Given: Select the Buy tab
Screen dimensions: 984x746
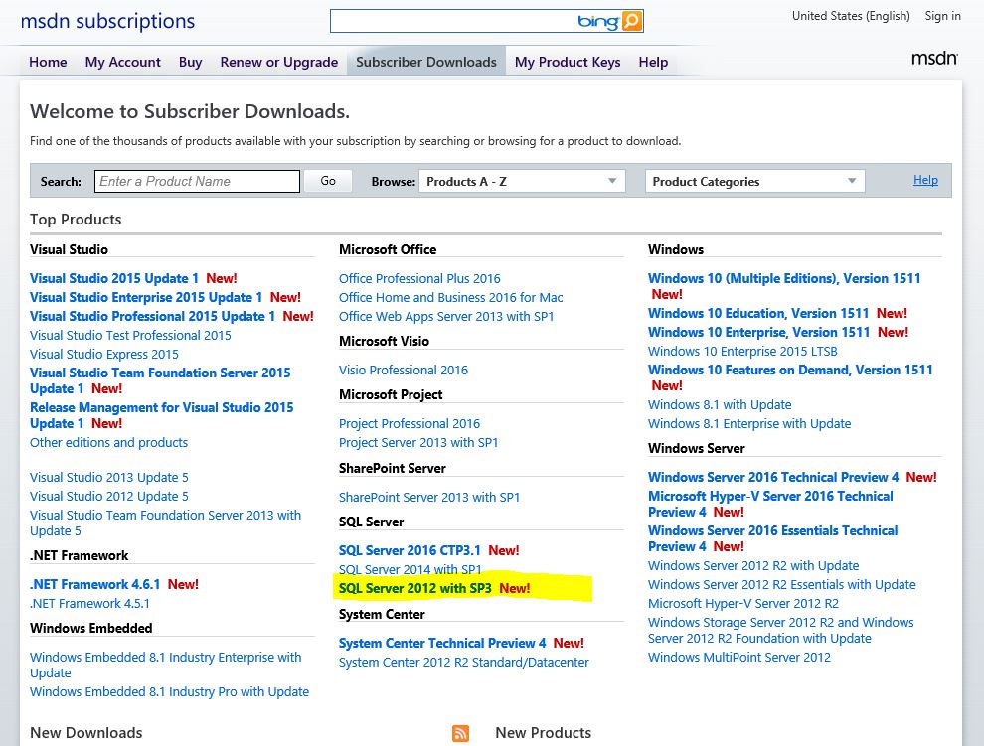Looking at the screenshot, I should click(x=190, y=62).
